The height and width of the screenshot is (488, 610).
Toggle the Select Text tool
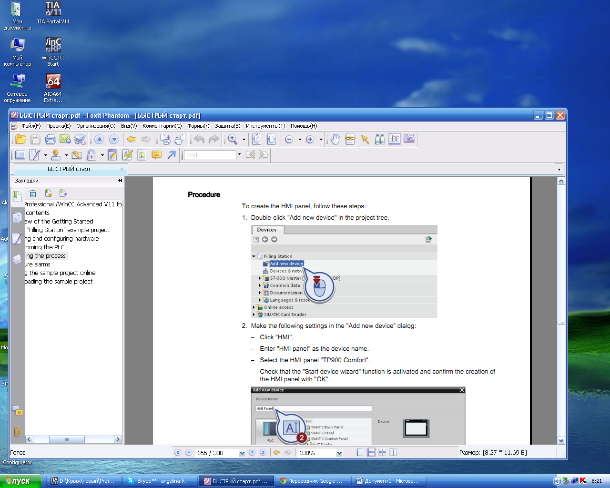[x=395, y=139]
